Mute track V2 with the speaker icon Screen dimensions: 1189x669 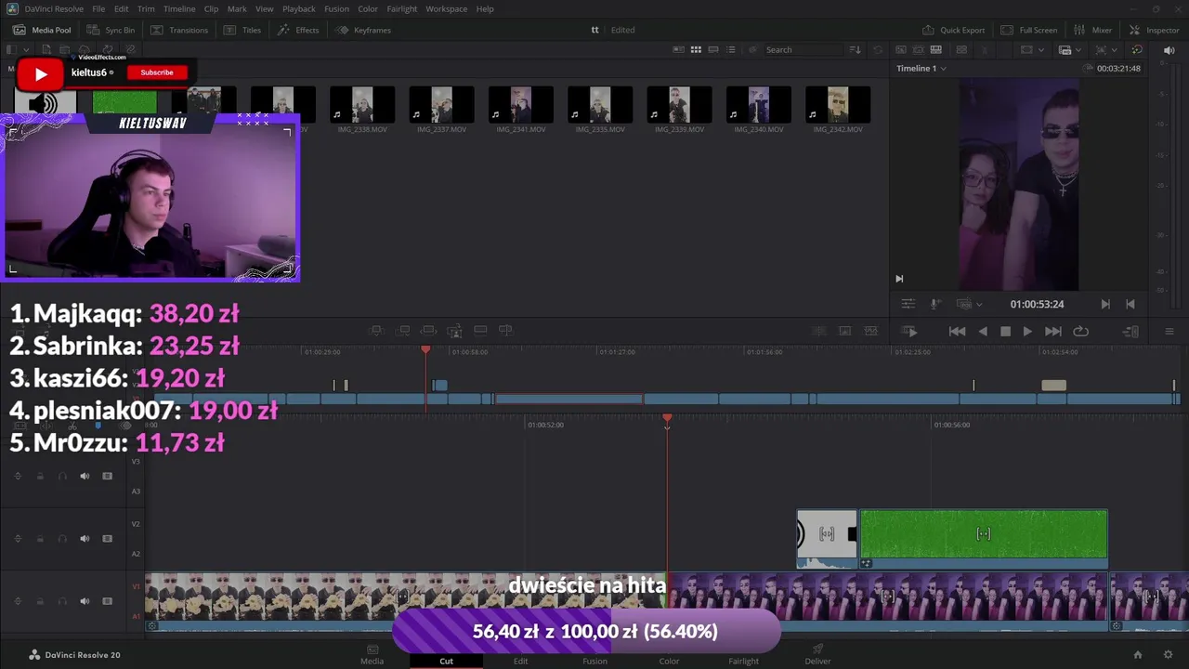85,538
